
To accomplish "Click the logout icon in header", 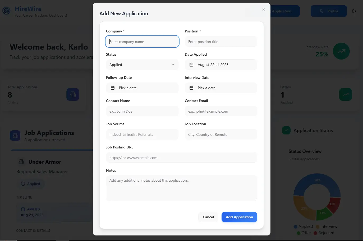I will point(354,11).
